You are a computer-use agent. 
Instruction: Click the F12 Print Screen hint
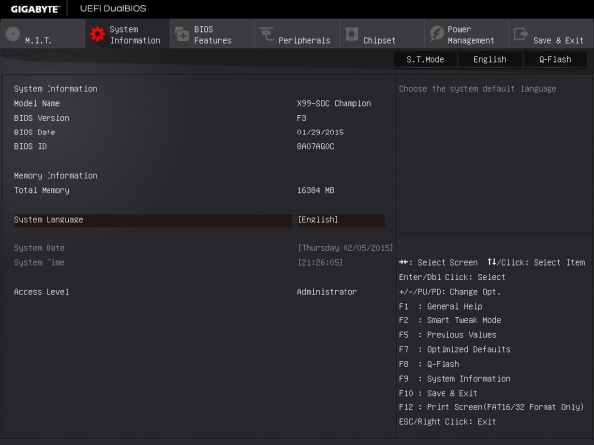491,407
